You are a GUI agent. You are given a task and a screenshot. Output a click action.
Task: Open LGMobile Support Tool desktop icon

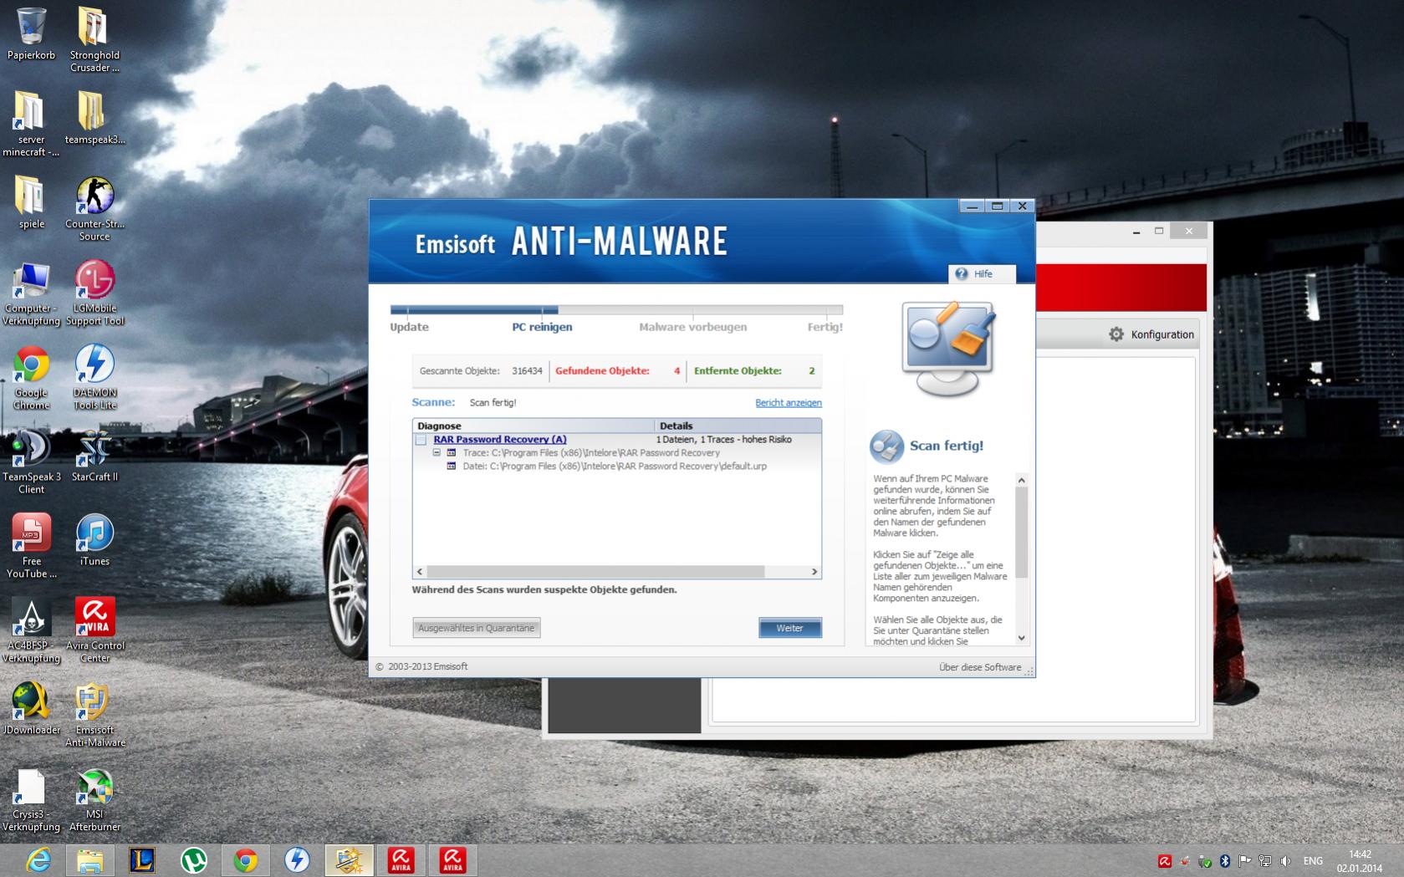click(x=94, y=293)
